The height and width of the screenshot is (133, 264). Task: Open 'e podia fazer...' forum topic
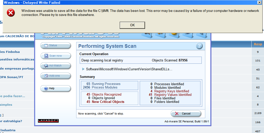12,96
